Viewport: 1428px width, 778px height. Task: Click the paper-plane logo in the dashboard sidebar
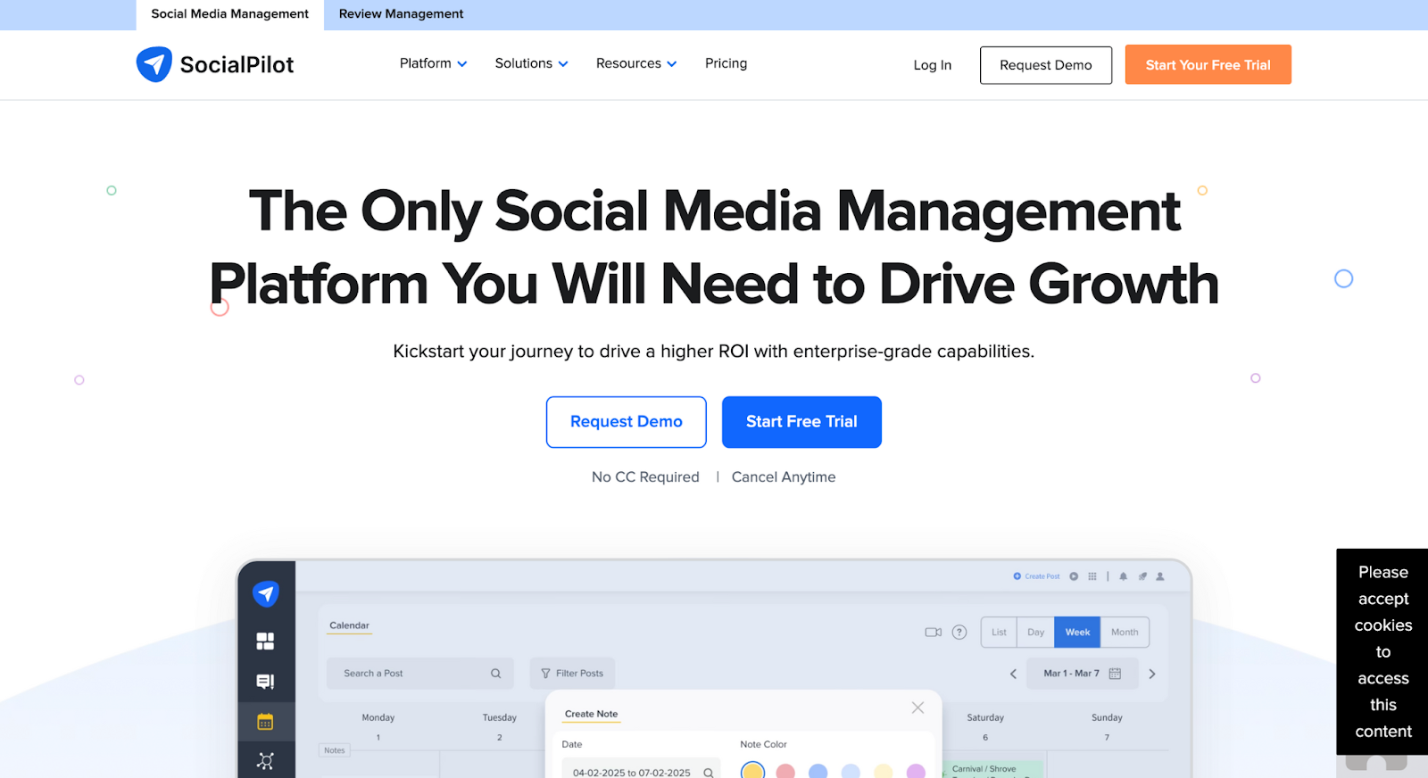tap(266, 593)
